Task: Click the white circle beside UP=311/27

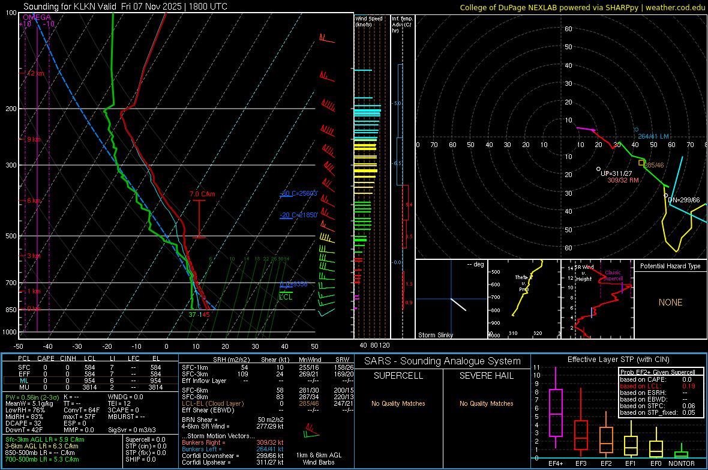Action: (598, 169)
